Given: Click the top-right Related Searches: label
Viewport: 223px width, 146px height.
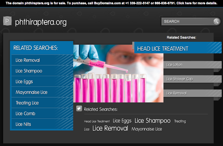Looking at the screenshot, I should pos(181,37).
